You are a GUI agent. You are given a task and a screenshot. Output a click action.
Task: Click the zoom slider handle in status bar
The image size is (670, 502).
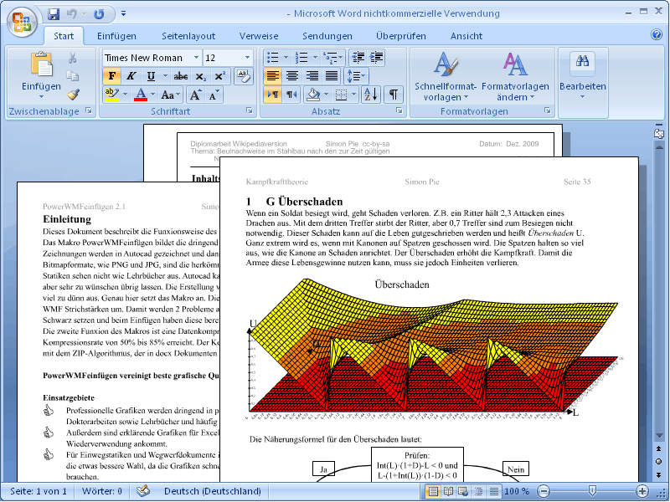[593, 491]
